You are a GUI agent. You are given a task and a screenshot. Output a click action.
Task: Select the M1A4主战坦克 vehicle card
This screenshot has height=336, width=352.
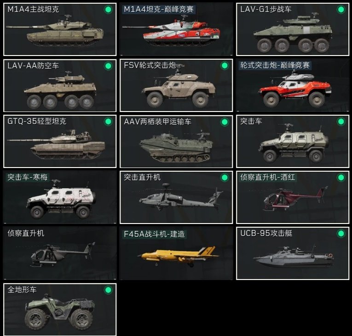[60, 29]
